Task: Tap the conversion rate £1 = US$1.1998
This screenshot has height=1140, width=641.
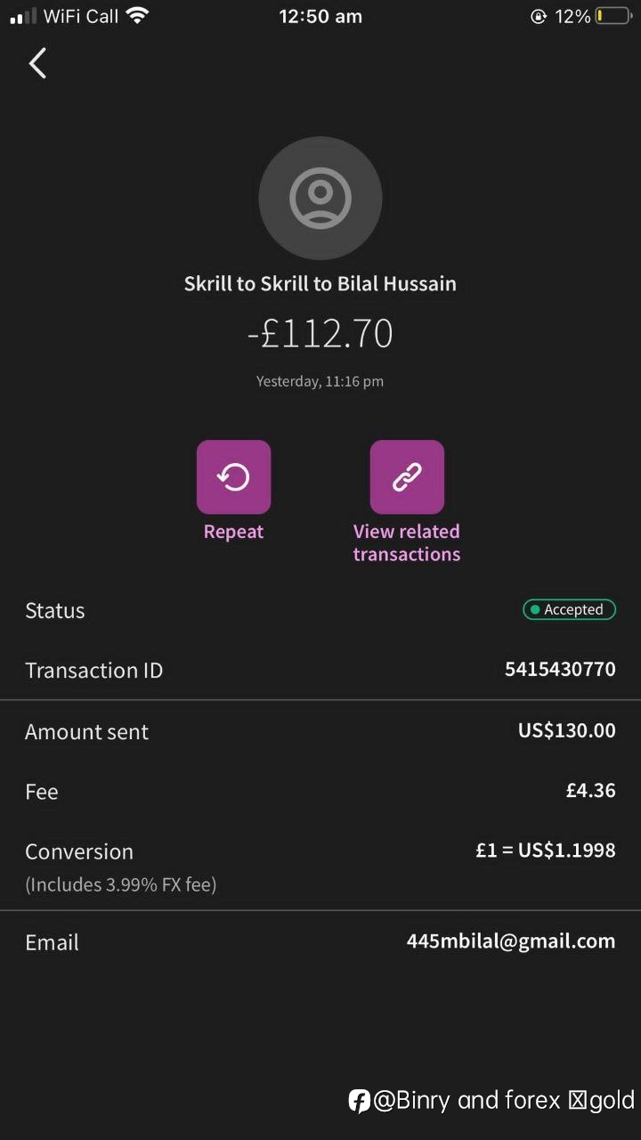Action: [x=546, y=851]
